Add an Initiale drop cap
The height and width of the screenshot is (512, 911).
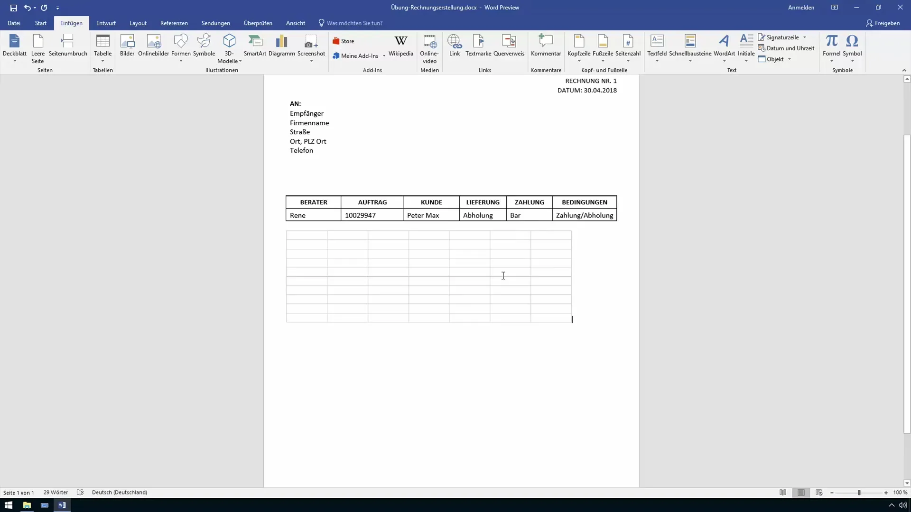pos(746,48)
